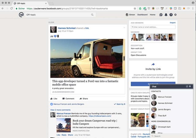Share the Ford van post
196x138 pixels.
tap(84, 99)
